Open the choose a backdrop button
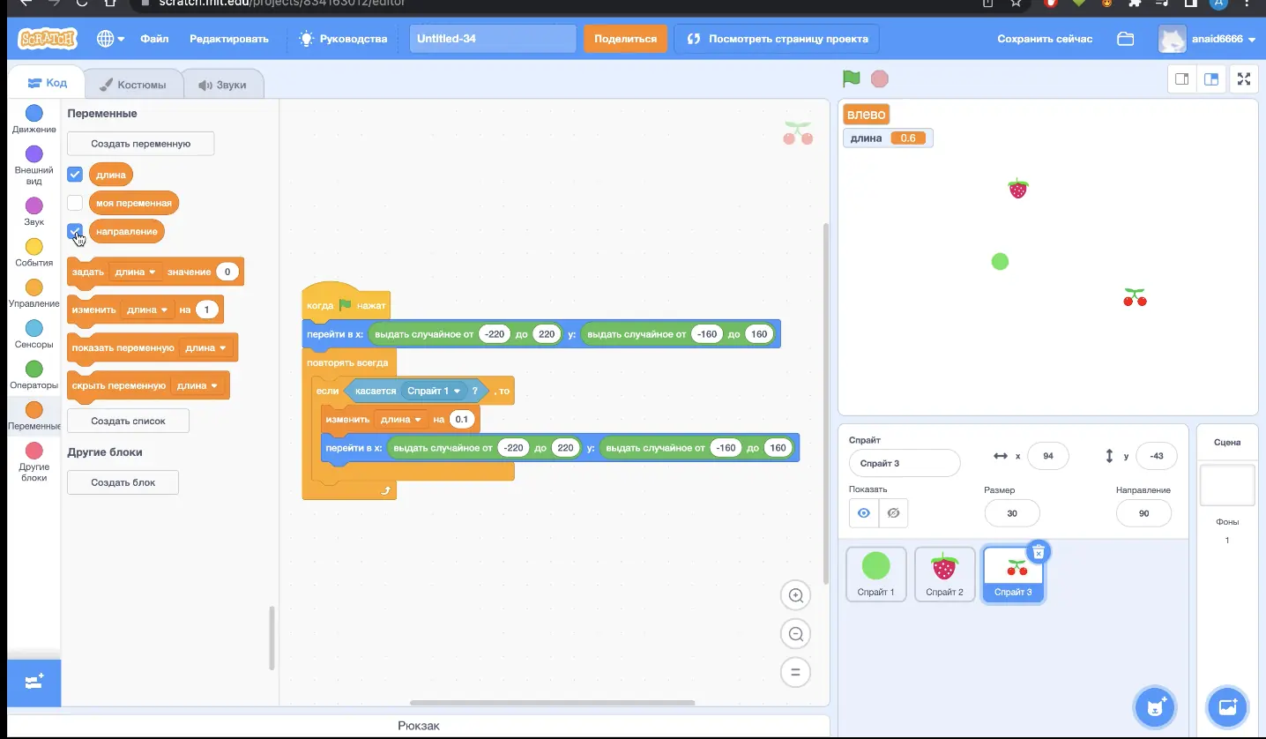1266x739 pixels. 1227,706
